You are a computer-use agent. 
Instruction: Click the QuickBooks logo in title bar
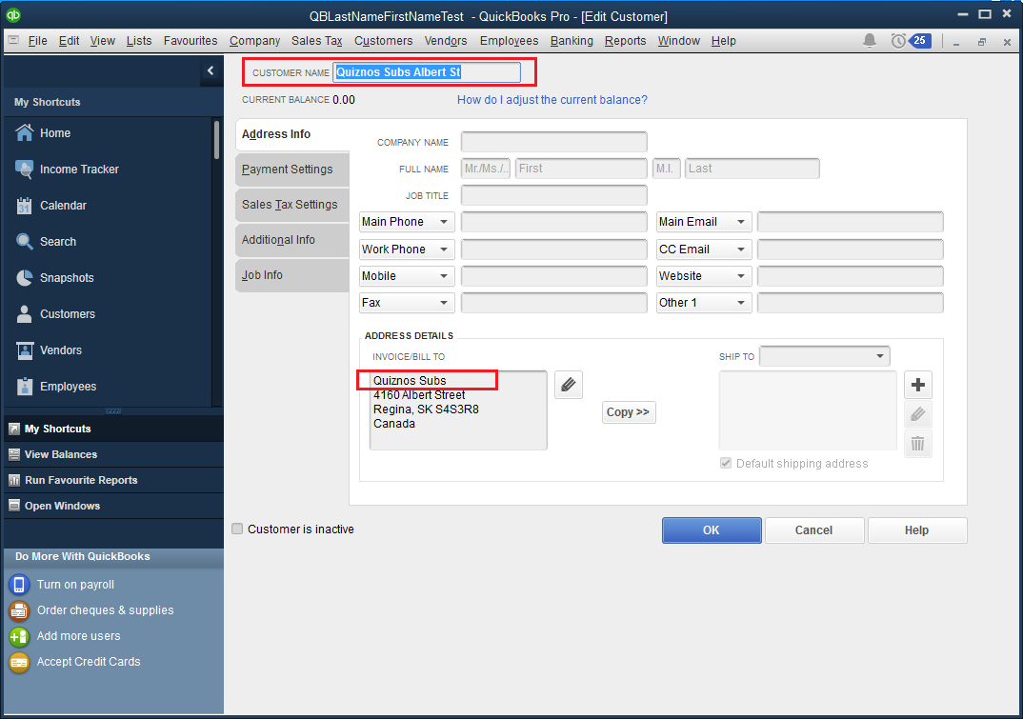13,14
